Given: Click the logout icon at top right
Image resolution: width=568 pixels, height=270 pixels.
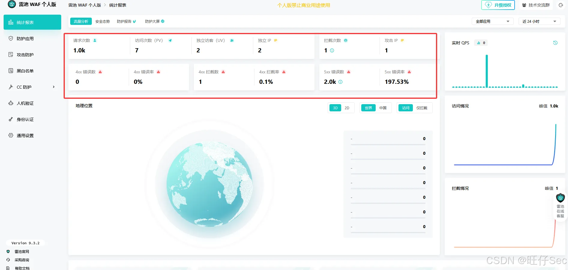Looking at the screenshot, I should 561,5.
